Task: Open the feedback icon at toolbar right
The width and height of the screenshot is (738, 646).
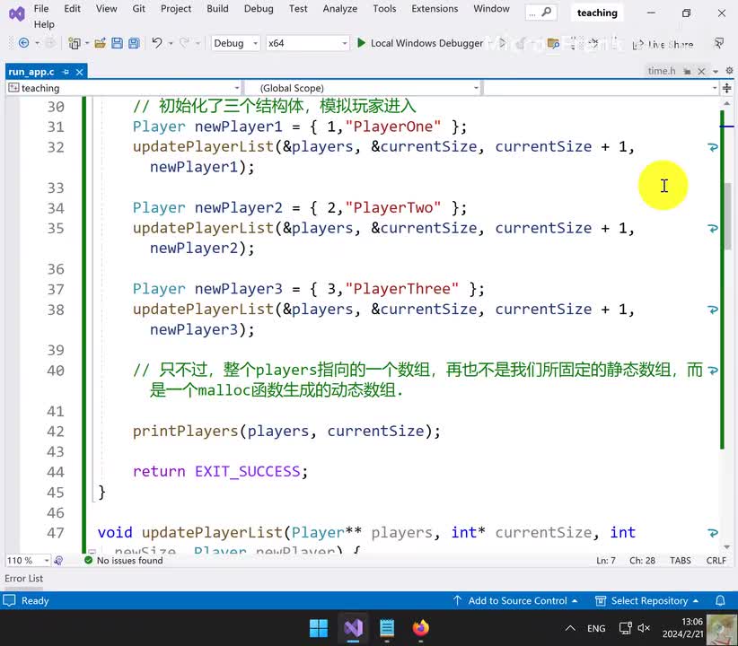Action: point(719,43)
